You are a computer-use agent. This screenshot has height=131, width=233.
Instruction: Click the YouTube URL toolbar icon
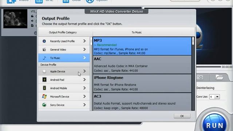click(39, 1)
